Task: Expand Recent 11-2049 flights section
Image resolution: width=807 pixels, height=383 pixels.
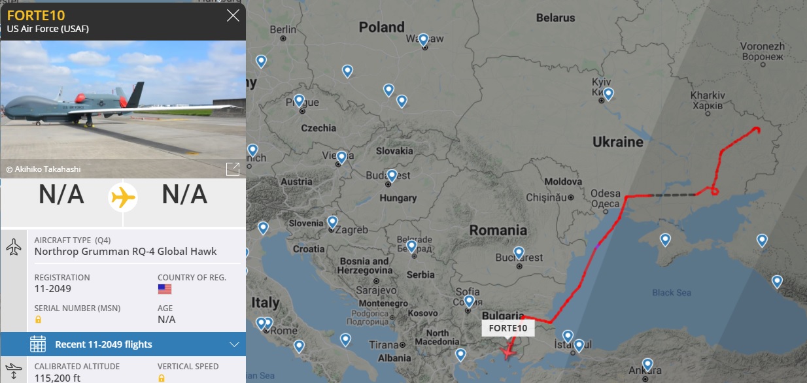Action: pos(123,344)
